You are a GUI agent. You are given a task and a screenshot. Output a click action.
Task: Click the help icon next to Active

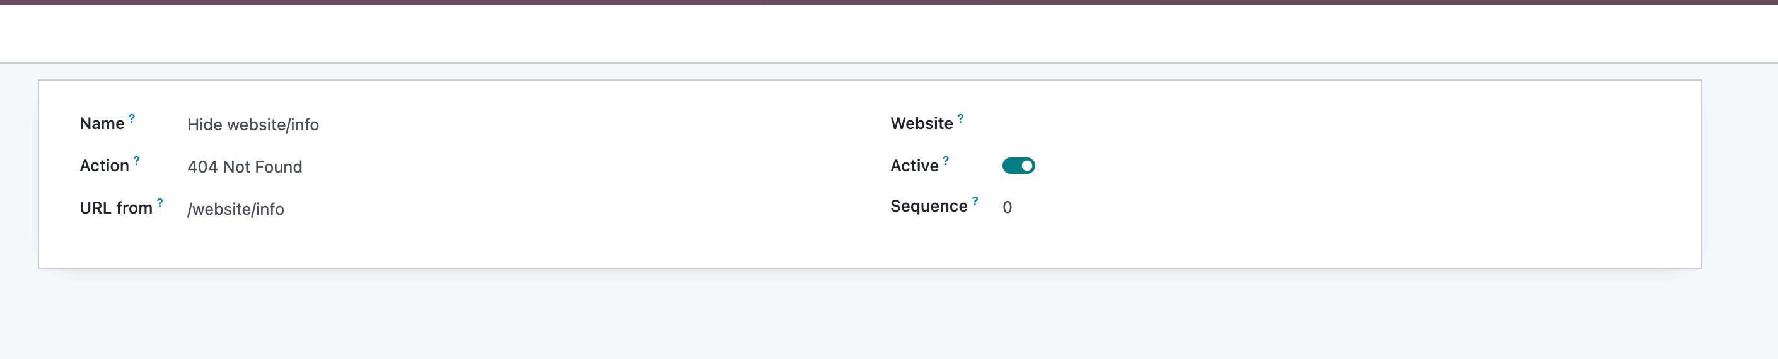[946, 161]
